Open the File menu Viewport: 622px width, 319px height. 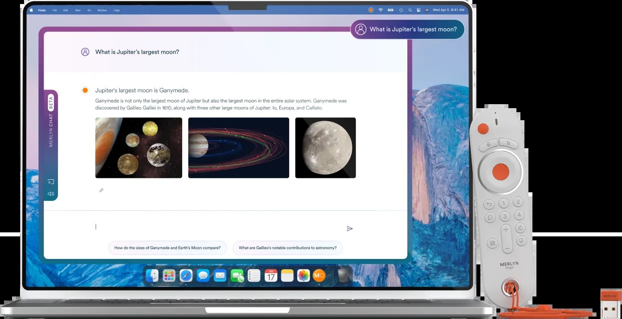click(55, 10)
